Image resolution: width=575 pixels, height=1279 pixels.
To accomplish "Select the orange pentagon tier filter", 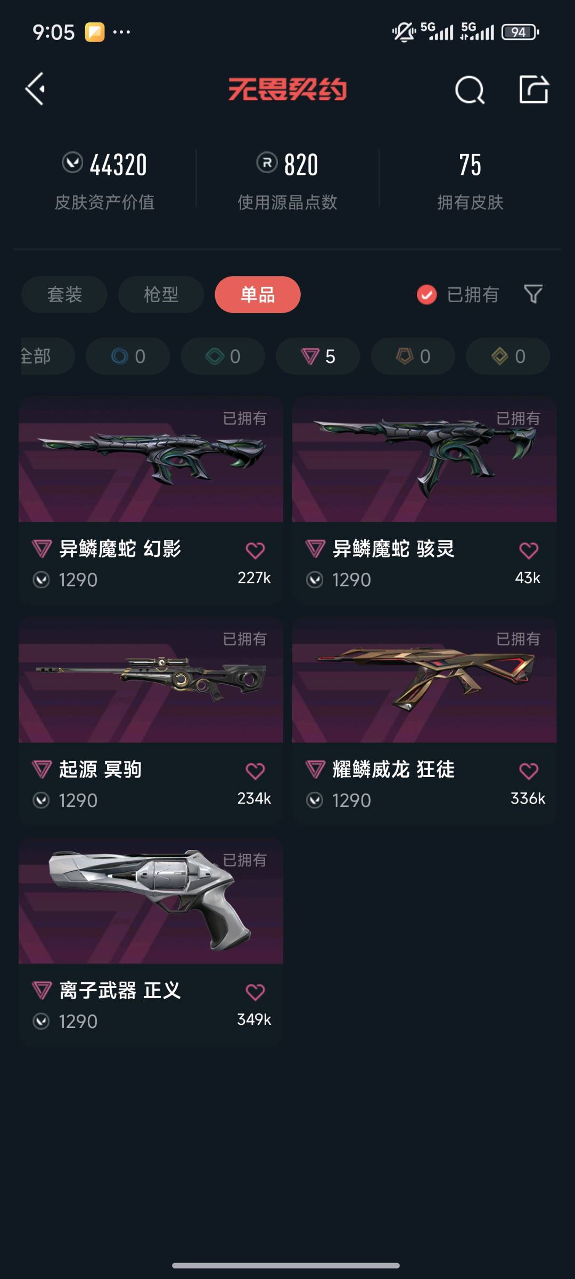I will 413,356.
